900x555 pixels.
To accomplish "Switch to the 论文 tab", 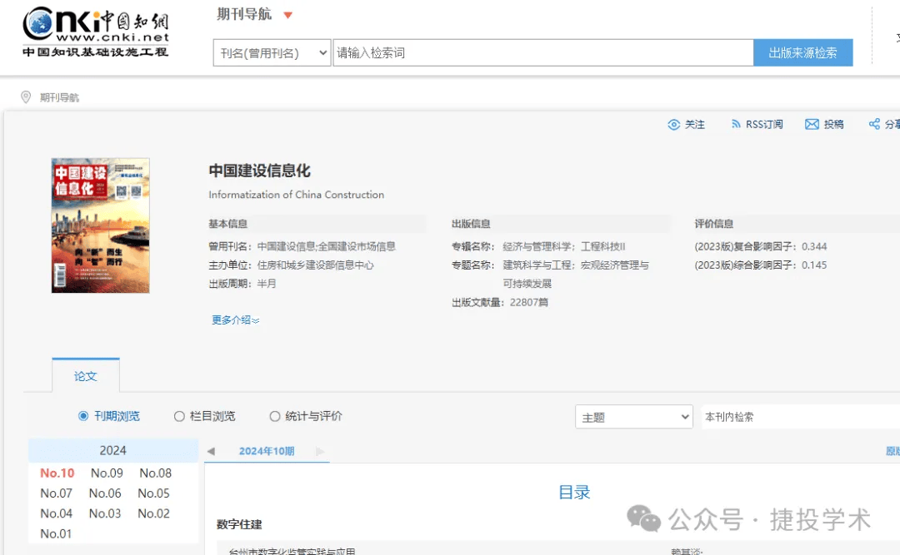I will [86, 376].
